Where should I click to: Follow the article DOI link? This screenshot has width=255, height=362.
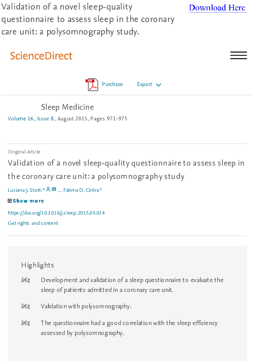pos(56,212)
